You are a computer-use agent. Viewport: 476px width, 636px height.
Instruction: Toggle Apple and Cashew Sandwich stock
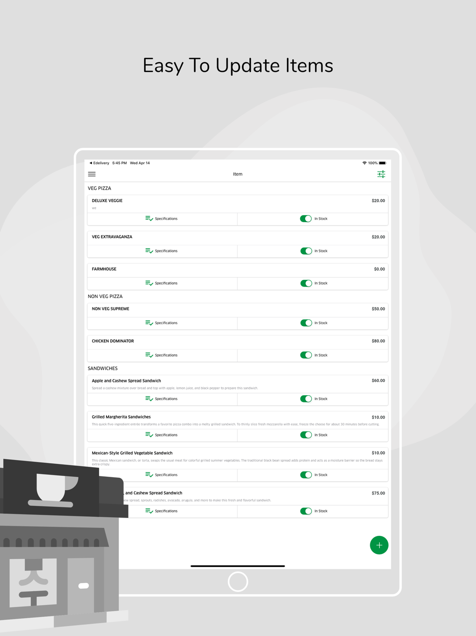(306, 399)
